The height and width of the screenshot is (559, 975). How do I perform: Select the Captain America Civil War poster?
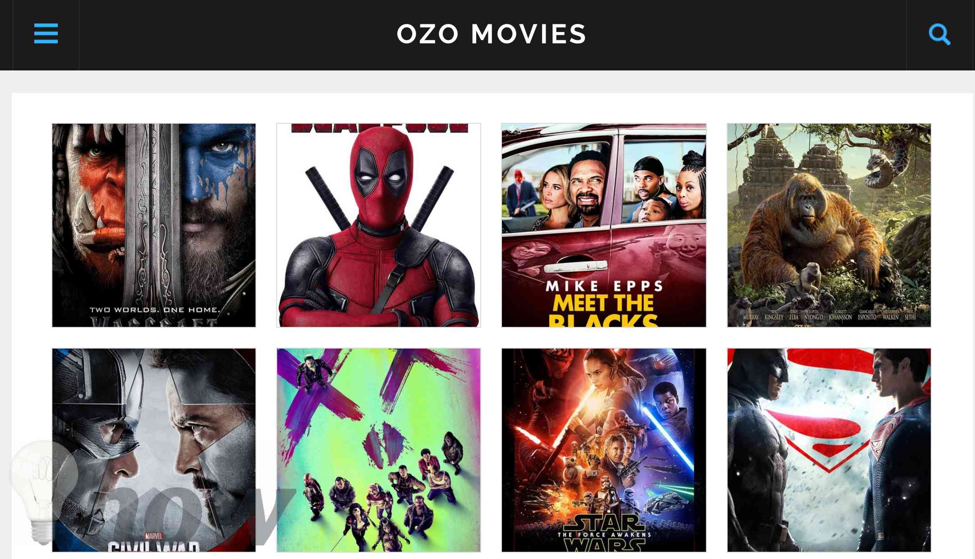154,450
